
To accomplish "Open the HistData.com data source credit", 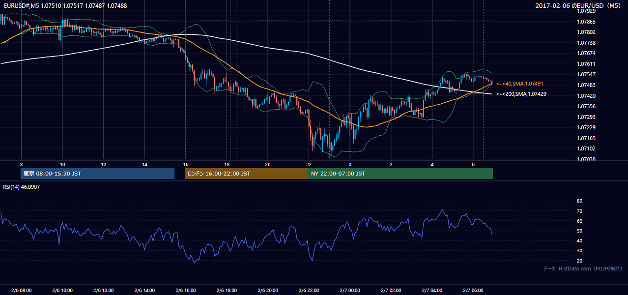I will pyautogui.click(x=582, y=268).
